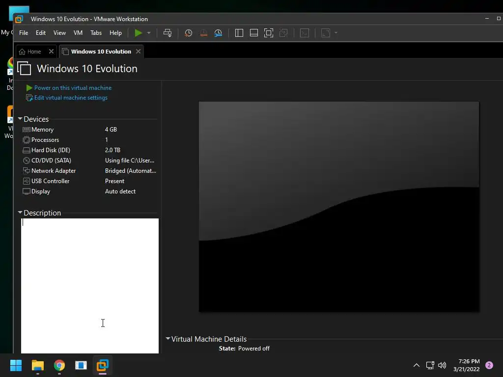Take a snapshot of this virtual machine
This screenshot has height=377, width=503.
(x=189, y=33)
